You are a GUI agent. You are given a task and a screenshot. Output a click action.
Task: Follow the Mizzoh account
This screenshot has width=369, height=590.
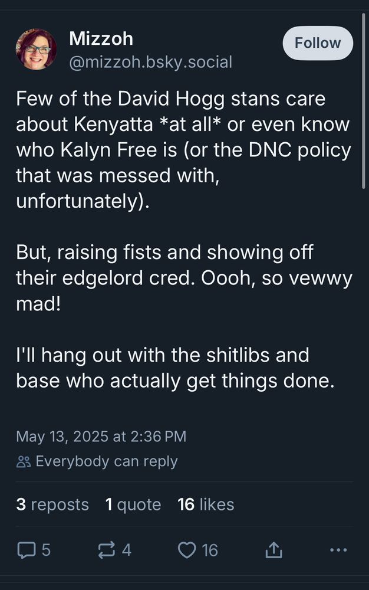click(318, 43)
